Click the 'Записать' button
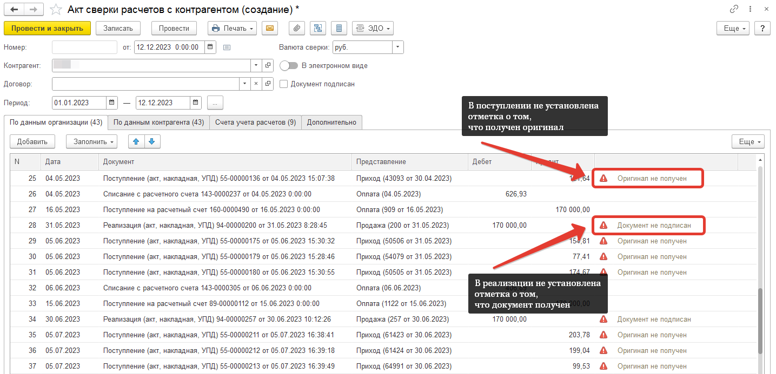 click(x=118, y=28)
